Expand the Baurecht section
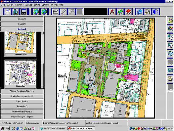The image size is (174, 131). pos(22,24)
